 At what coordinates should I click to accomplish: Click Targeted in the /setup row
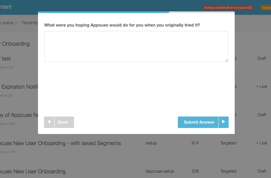pos(228,143)
